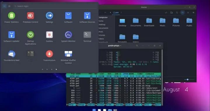Click F6 SortBy in htop

pos(118,105)
